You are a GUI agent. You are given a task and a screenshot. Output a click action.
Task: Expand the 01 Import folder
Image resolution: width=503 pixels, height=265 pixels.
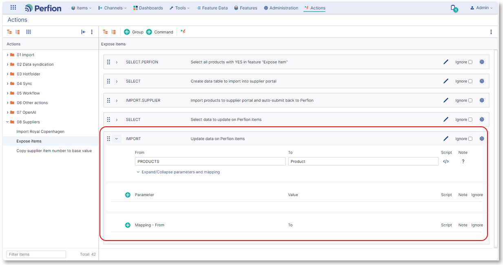(x=7, y=55)
